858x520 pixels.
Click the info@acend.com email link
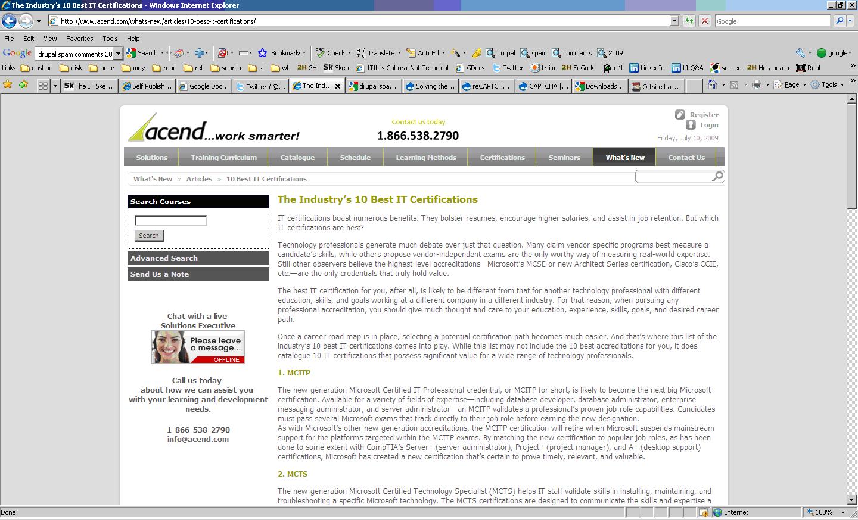198,440
